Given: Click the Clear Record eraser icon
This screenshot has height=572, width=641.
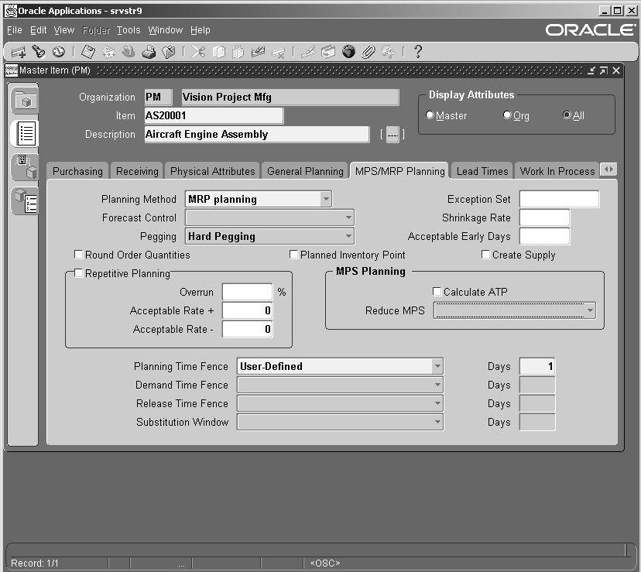Looking at the screenshot, I should (258, 52).
